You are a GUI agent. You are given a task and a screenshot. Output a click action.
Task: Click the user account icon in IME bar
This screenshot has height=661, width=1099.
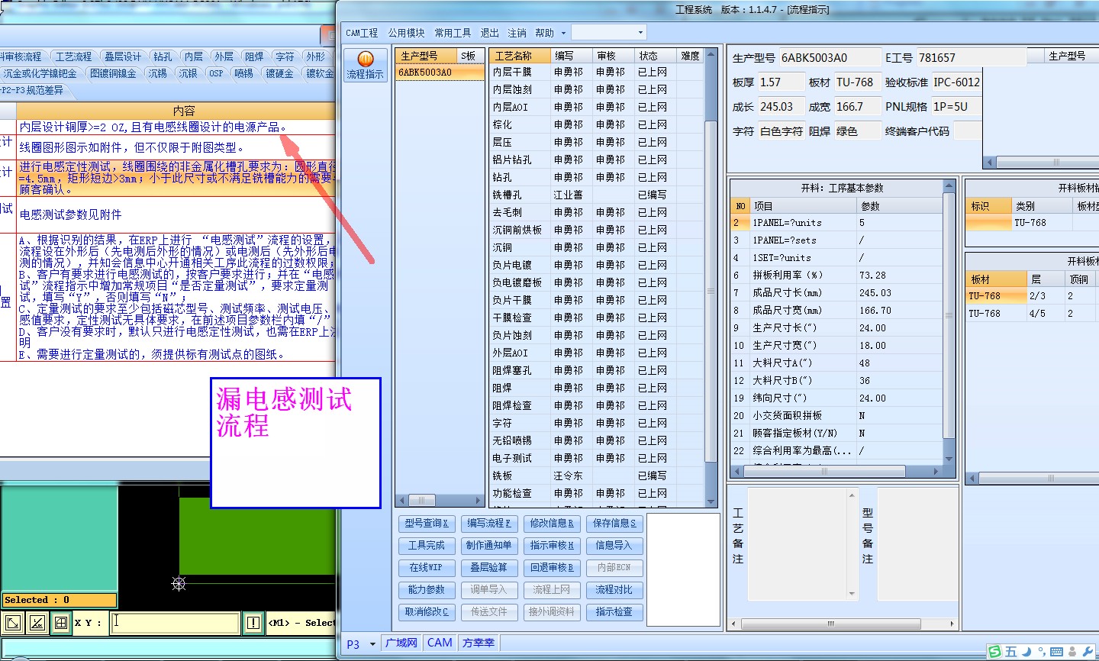click(x=1073, y=652)
